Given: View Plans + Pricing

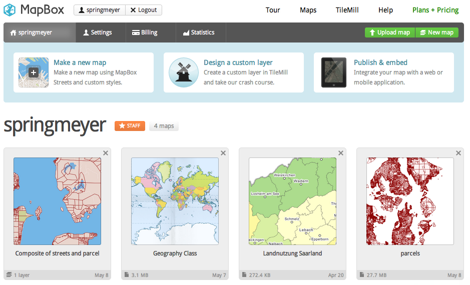Looking at the screenshot, I should click(x=435, y=10).
